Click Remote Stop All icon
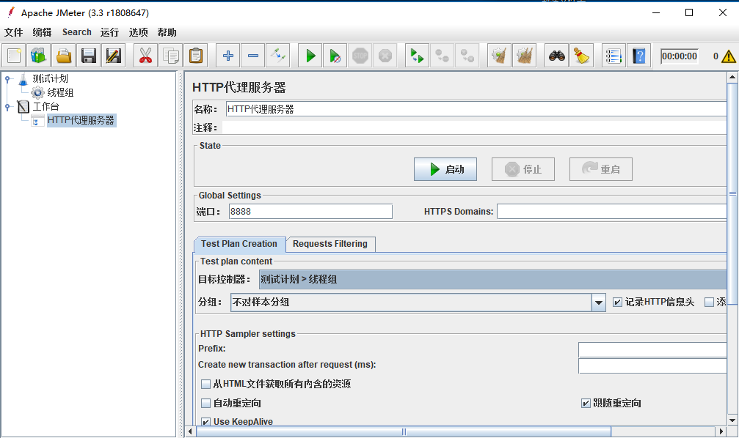 [442, 56]
